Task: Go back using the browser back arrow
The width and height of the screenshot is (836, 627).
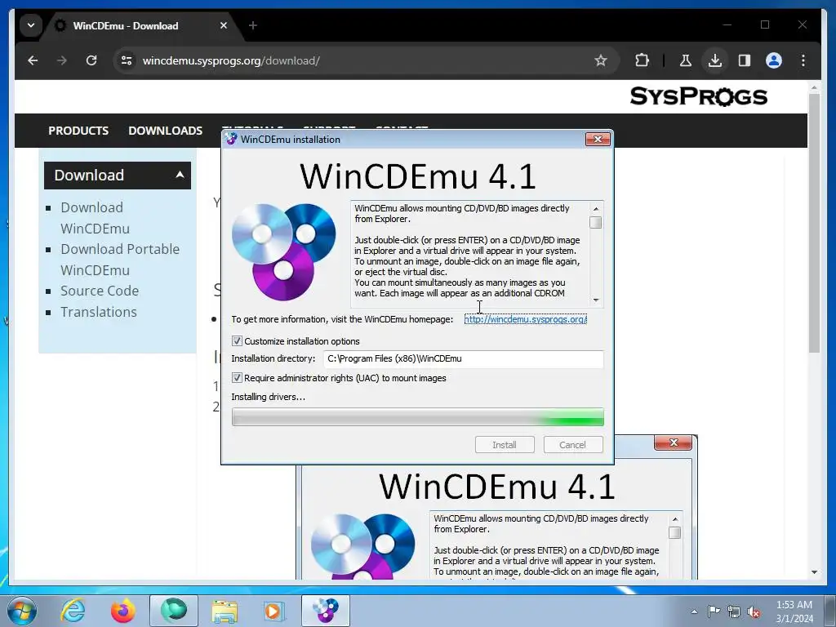Action: [33, 60]
